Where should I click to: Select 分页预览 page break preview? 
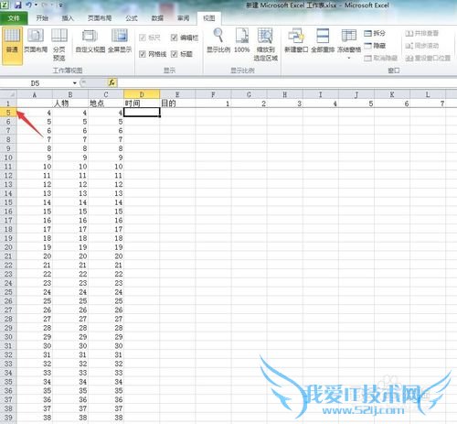click(59, 45)
